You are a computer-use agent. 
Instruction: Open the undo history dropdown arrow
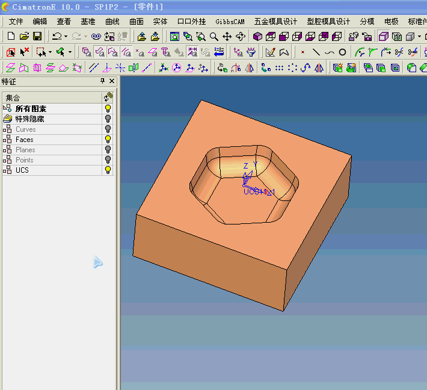[x=66, y=37]
